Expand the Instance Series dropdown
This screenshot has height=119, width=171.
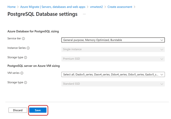tap(113, 50)
